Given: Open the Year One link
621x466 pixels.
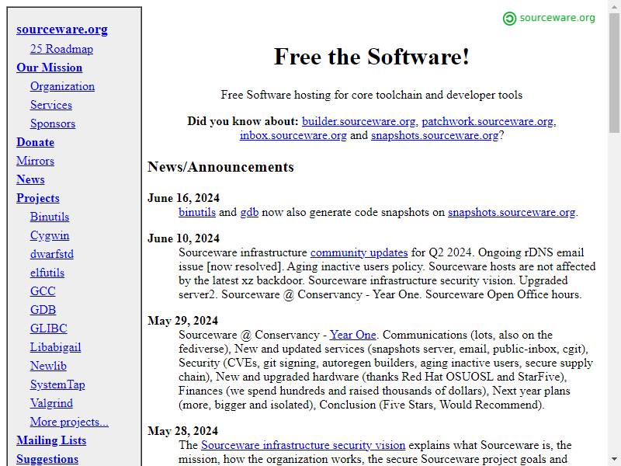Looking at the screenshot, I should click(x=352, y=335).
